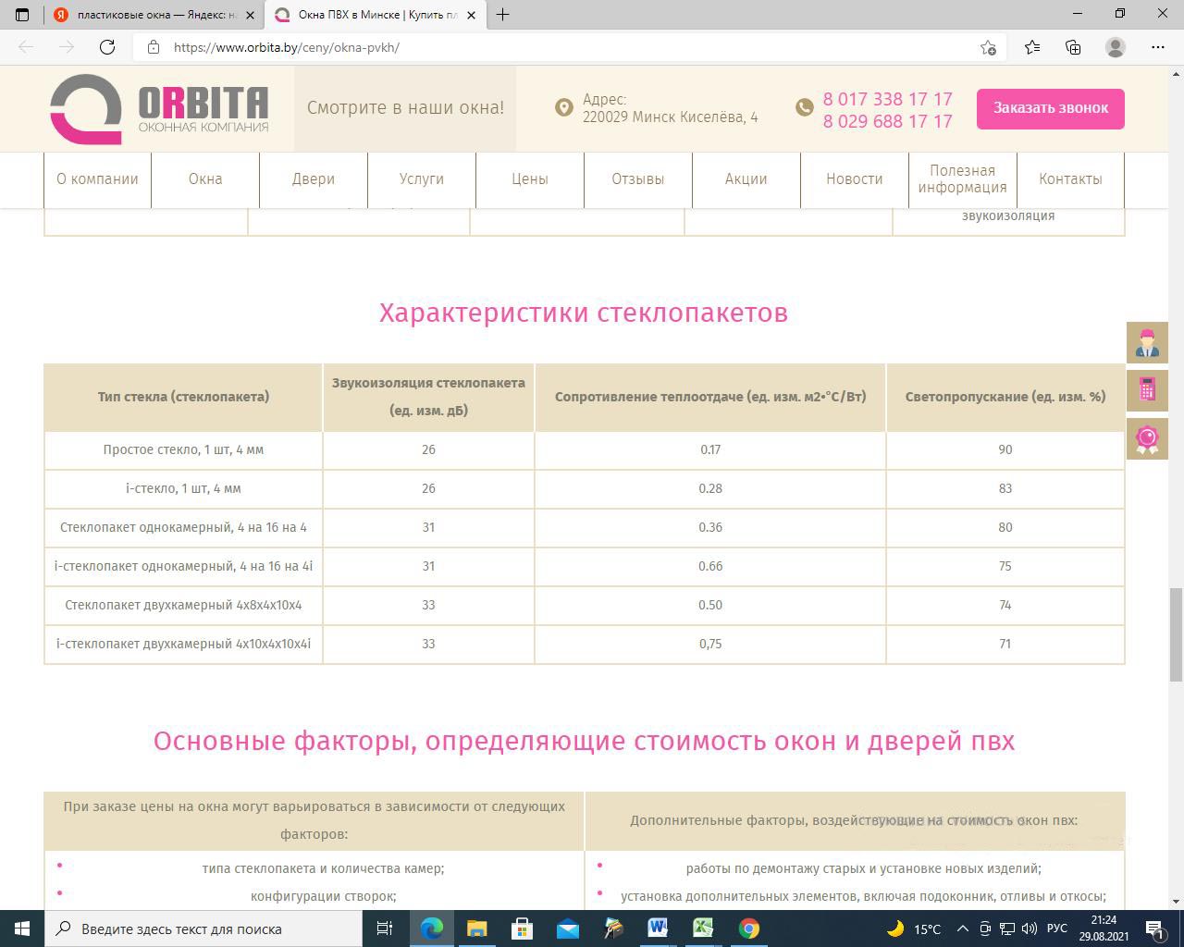The width and height of the screenshot is (1184, 947).
Task: Open Edge settings and more menu
Action: pos(1158,47)
